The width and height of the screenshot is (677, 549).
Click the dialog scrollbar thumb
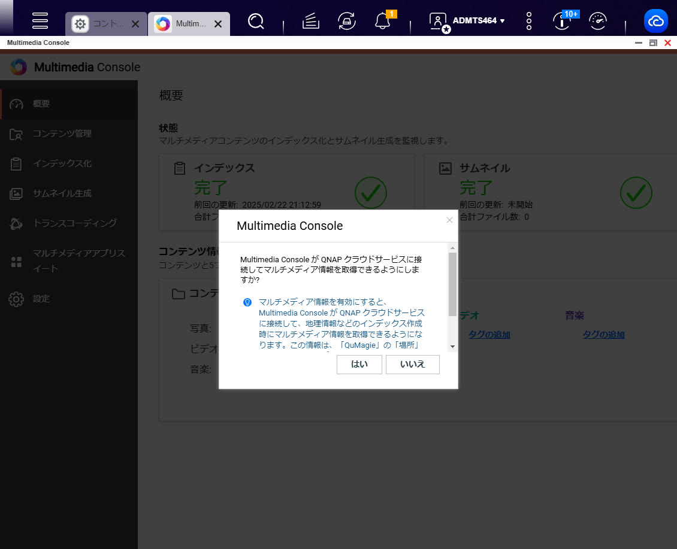point(452,284)
